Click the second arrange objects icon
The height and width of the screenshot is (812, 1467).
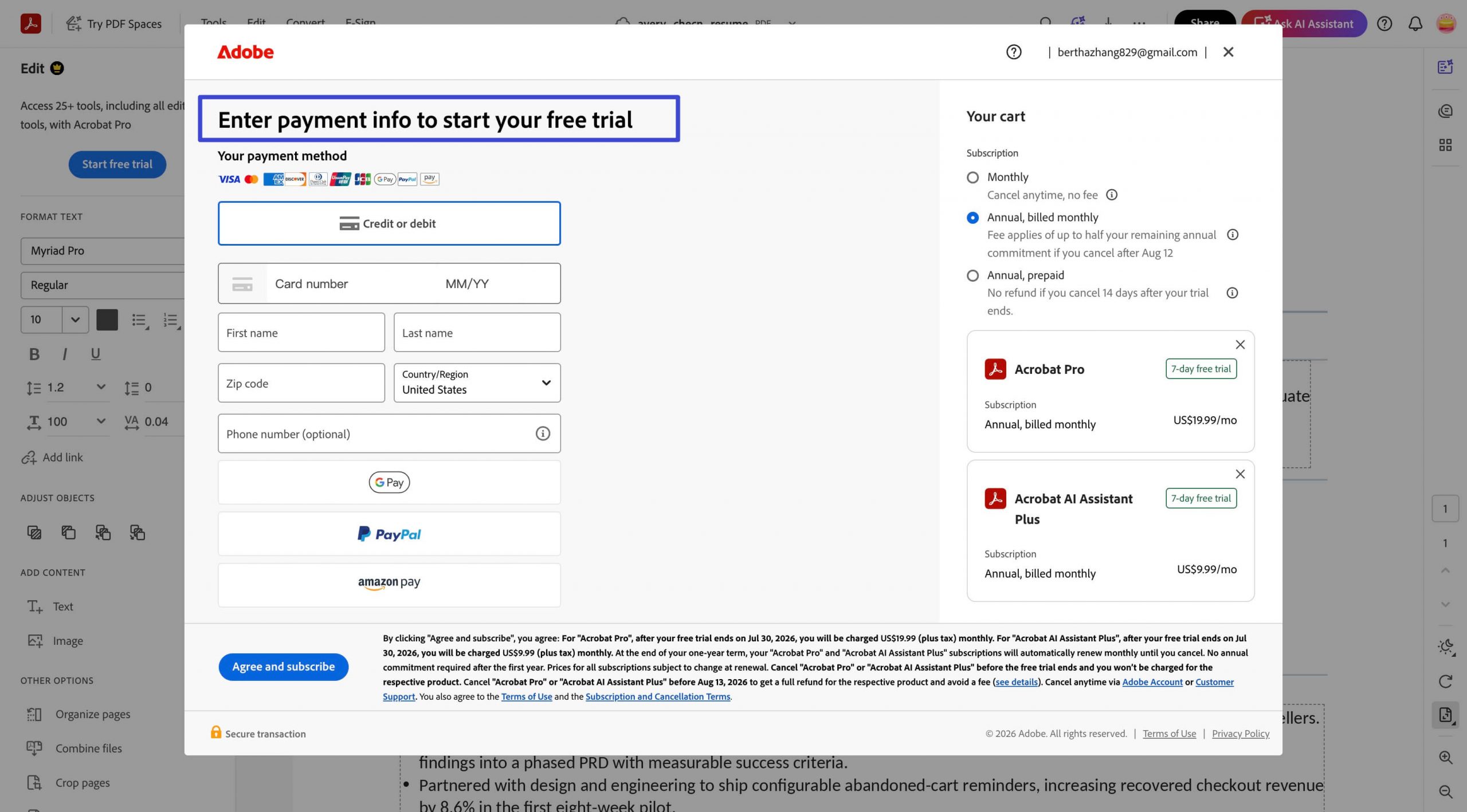(x=69, y=533)
